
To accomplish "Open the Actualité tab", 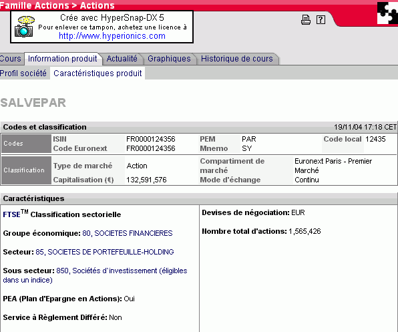I will 122,59.
